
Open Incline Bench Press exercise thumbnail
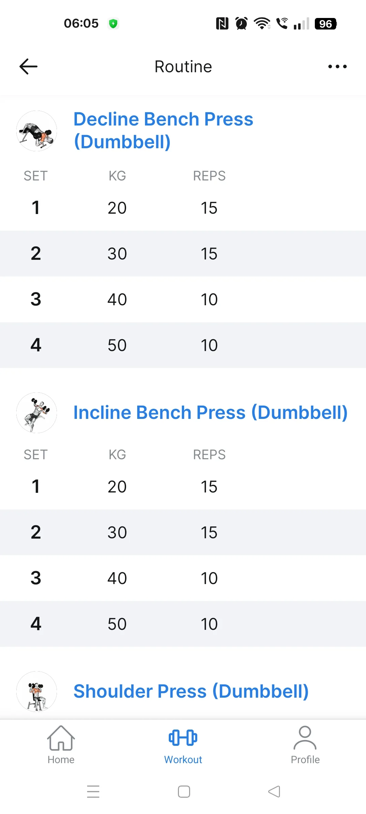click(x=37, y=413)
